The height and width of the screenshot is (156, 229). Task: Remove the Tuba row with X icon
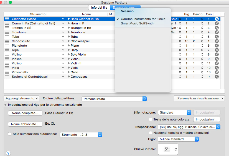point(217,37)
